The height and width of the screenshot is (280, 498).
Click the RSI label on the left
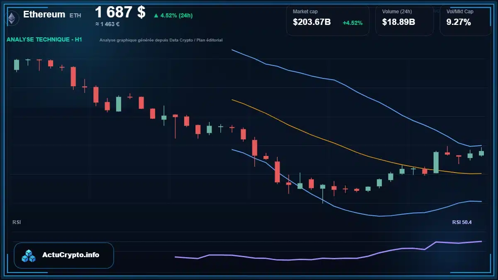click(x=17, y=222)
